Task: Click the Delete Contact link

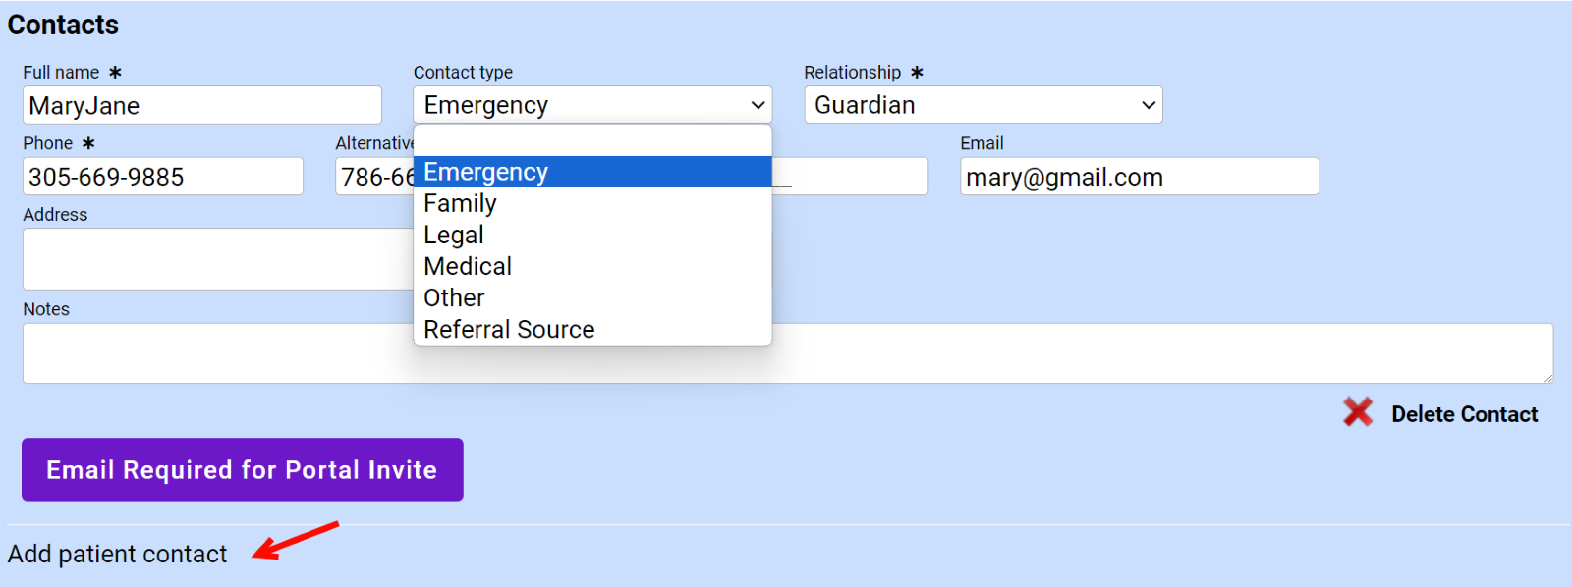Action: (1464, 414)
